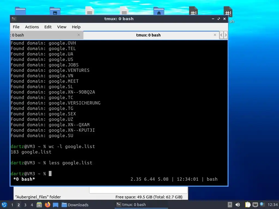The width and height of the screenshot is (279, 209).
Task: Open the Edit menu
Action: 48,27
